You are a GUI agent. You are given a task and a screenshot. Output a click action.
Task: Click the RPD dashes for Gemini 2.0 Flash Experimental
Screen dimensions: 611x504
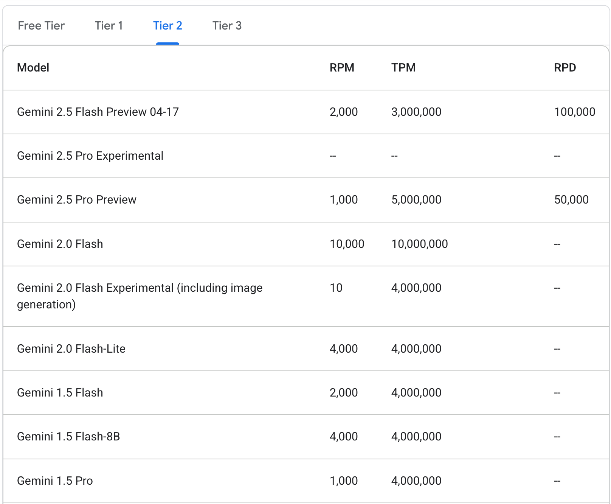tap(557, 288)
